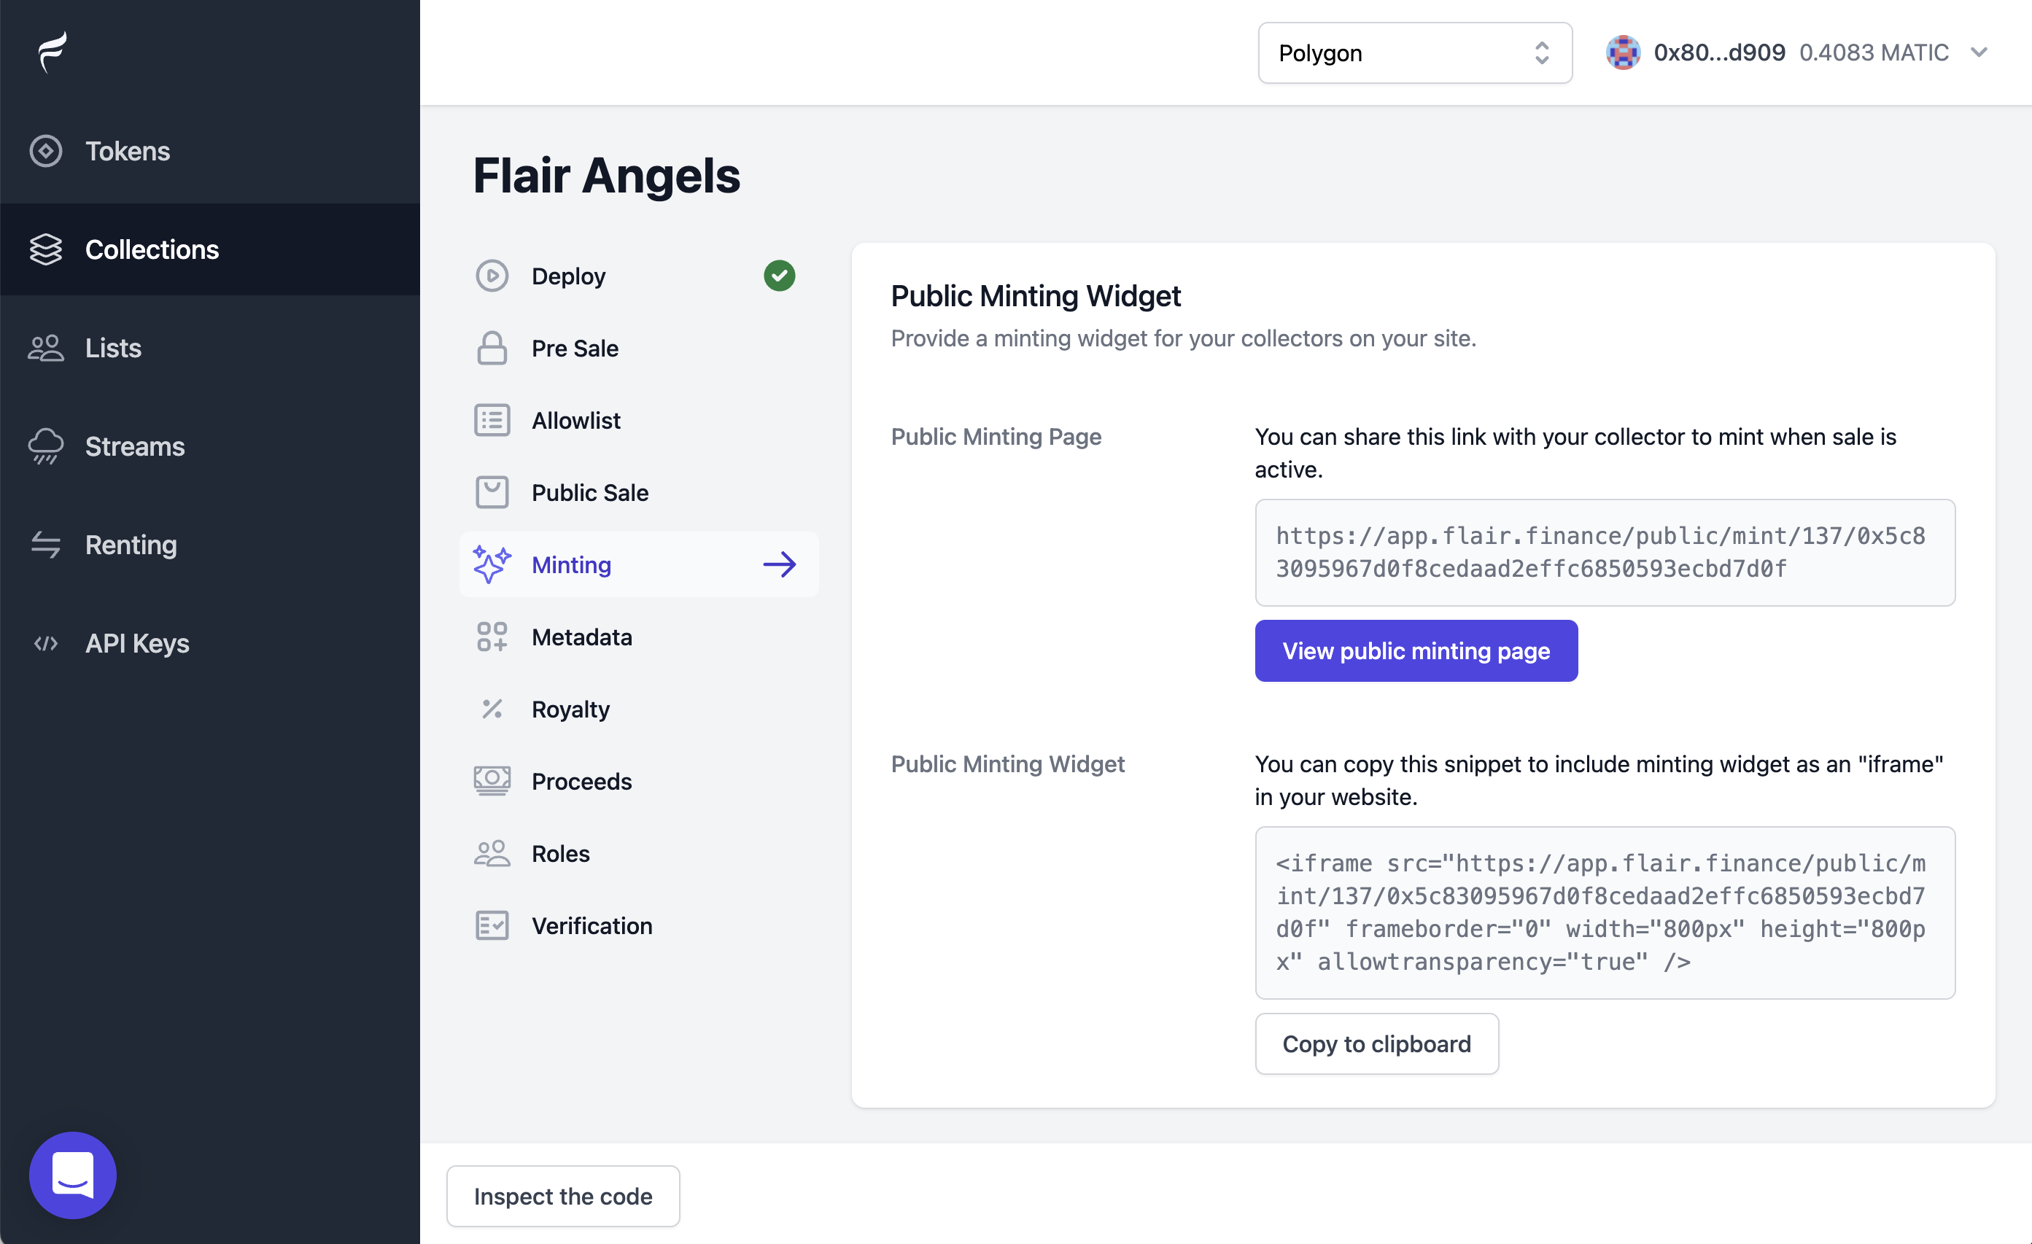The image size is (2032, 1244).
Task: Open API Keys in the sidebar
Action: [x=209, y=643]
